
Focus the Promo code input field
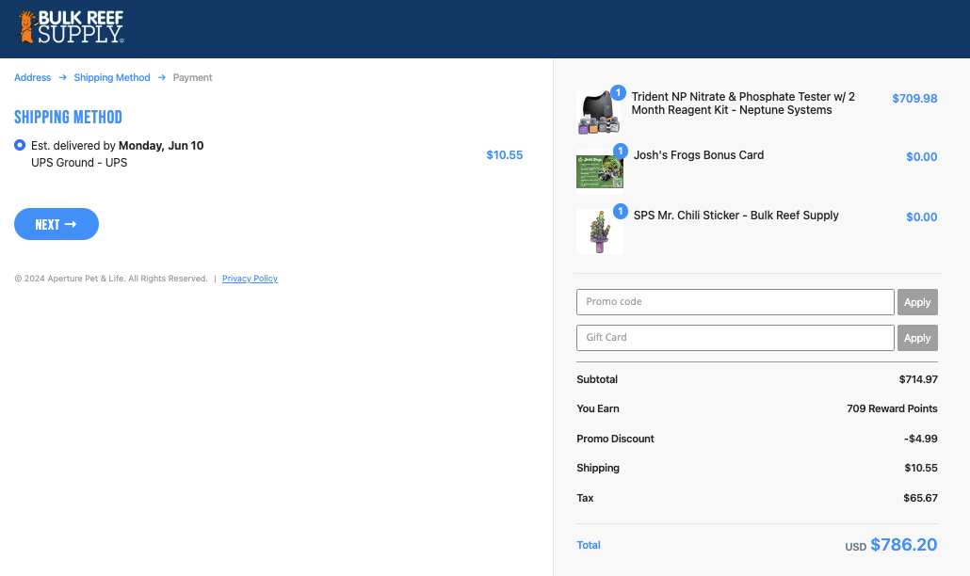point(735,302)
